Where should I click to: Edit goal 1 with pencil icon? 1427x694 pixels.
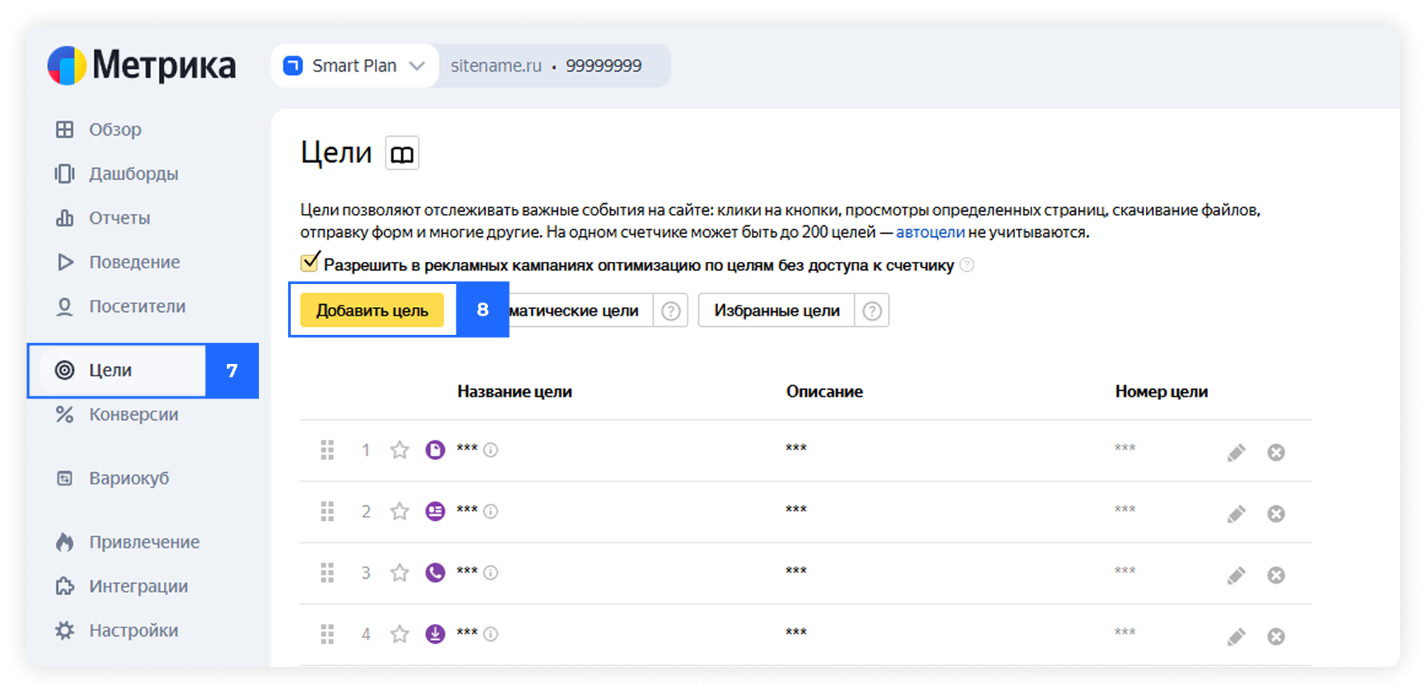1236,452
